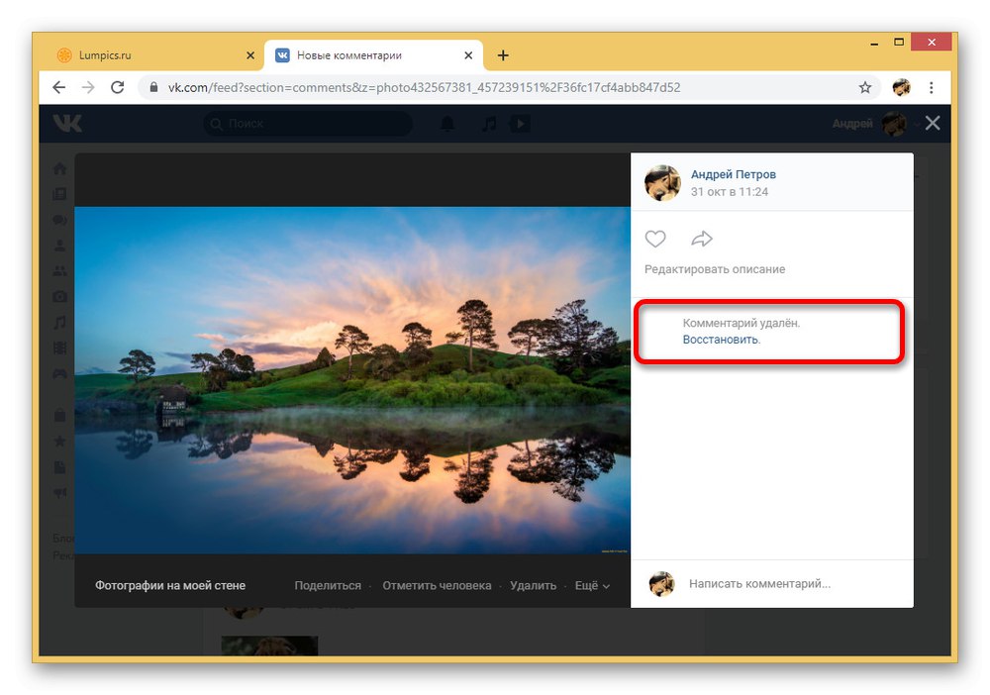Click the VK Поиск search field
This screenshot has height=695, width=990.
308,123
